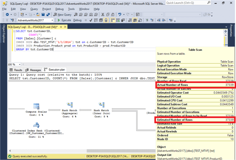Click the DAX Query icon
Image resolution: width=236 pixels, height=160 pixels.
tap(96, 15)
